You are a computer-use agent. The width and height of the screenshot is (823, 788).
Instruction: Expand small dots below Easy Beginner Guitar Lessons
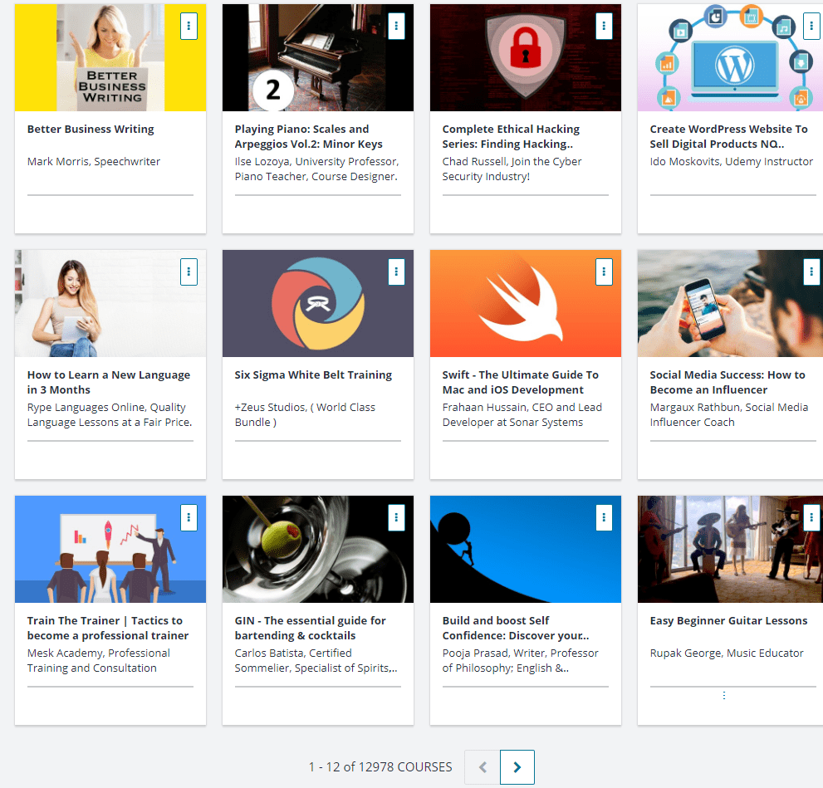point(724,696)
